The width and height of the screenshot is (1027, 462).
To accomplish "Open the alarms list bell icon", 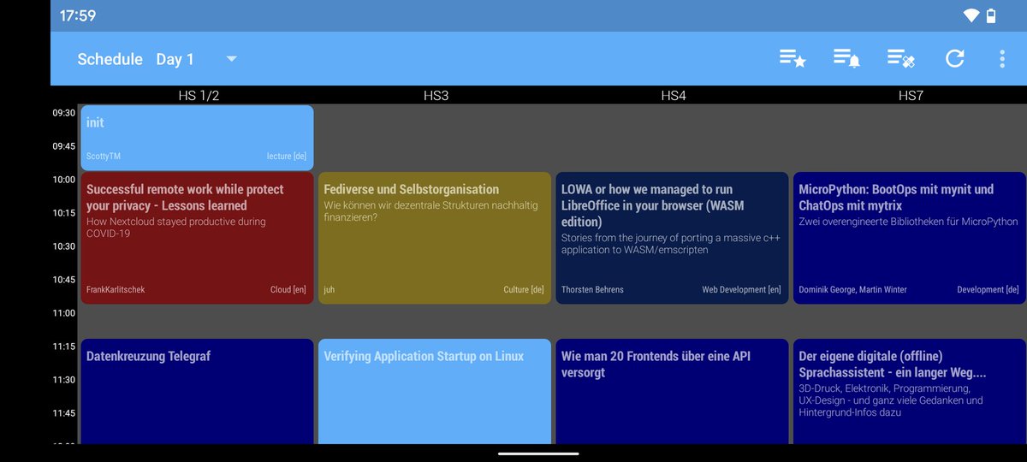I will tap(846, 58).
